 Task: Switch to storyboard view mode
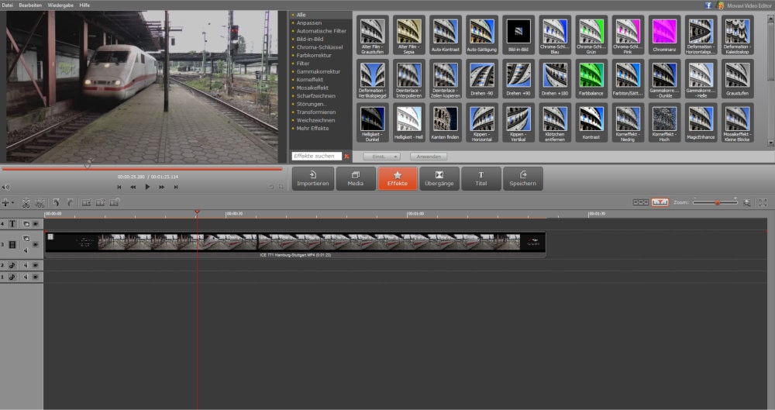tap(641, 202)
